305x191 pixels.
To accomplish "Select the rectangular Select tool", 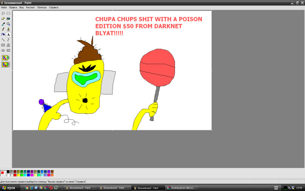I will (x=8, y=13).
